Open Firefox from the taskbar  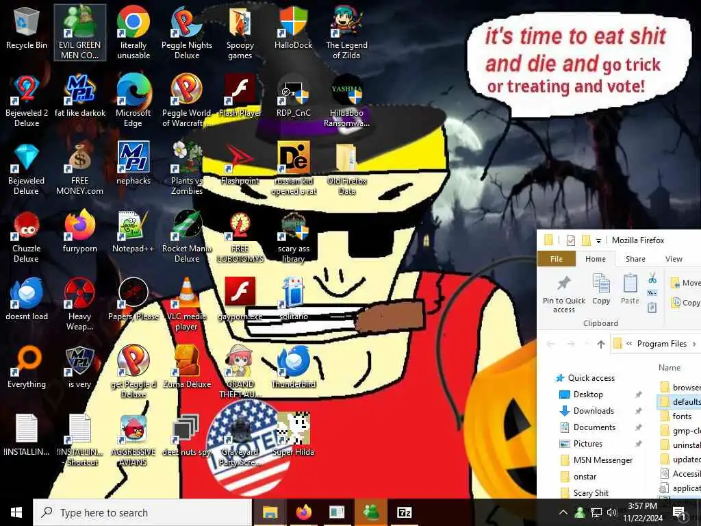pos(303,512)
